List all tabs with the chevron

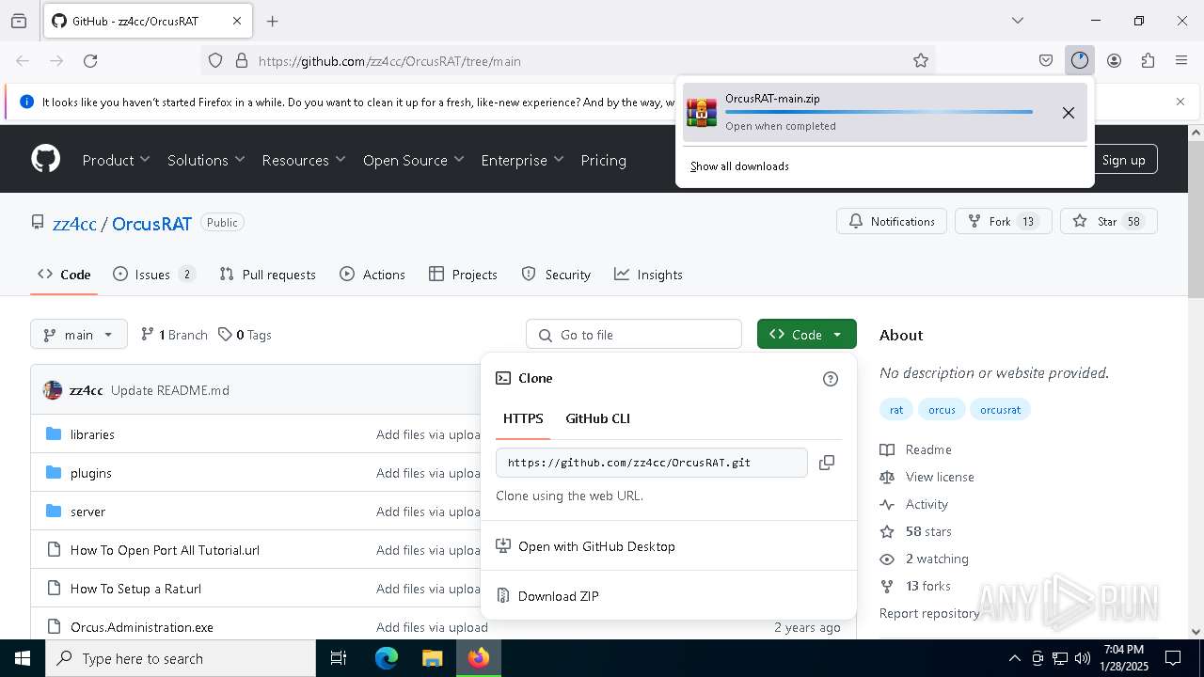[x=1018, y=21]
